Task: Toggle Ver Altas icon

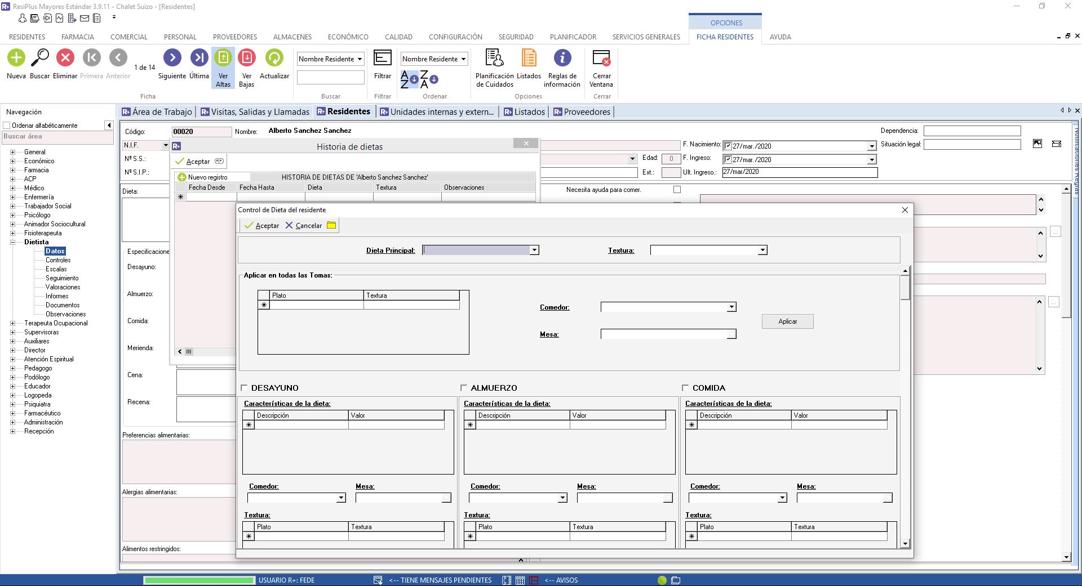Action: tap(223, 57)
